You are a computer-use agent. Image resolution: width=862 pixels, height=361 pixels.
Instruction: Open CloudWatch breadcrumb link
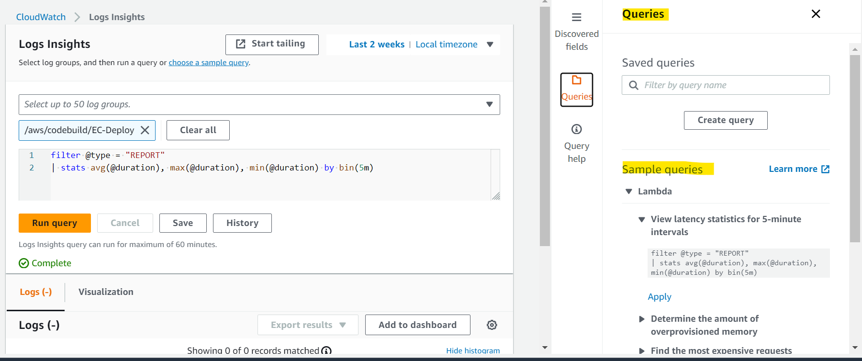coord(41,17)
